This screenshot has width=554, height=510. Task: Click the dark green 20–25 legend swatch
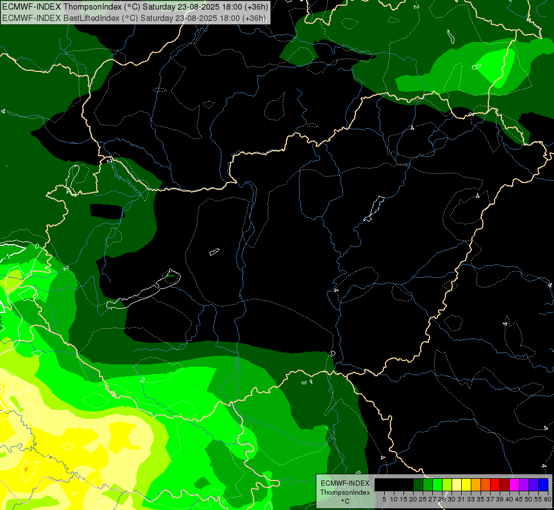418,484
